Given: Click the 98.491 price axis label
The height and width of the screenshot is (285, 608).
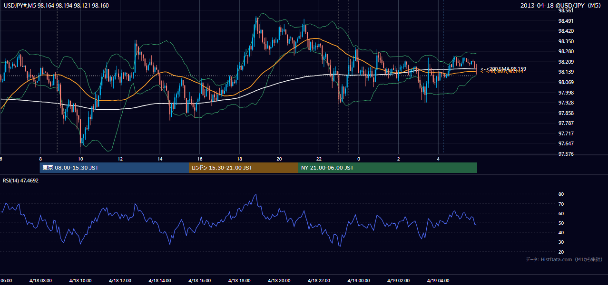Looking at the screenshot, I should 566,21.
